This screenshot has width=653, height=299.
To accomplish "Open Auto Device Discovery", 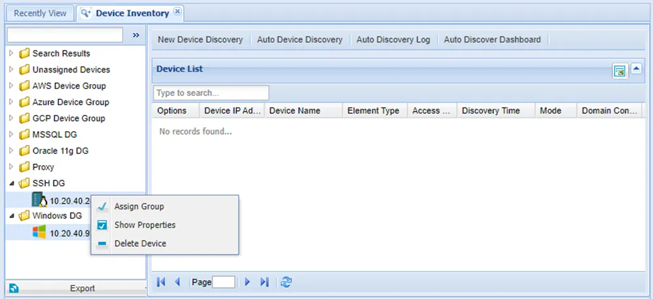I will (300, 39).
